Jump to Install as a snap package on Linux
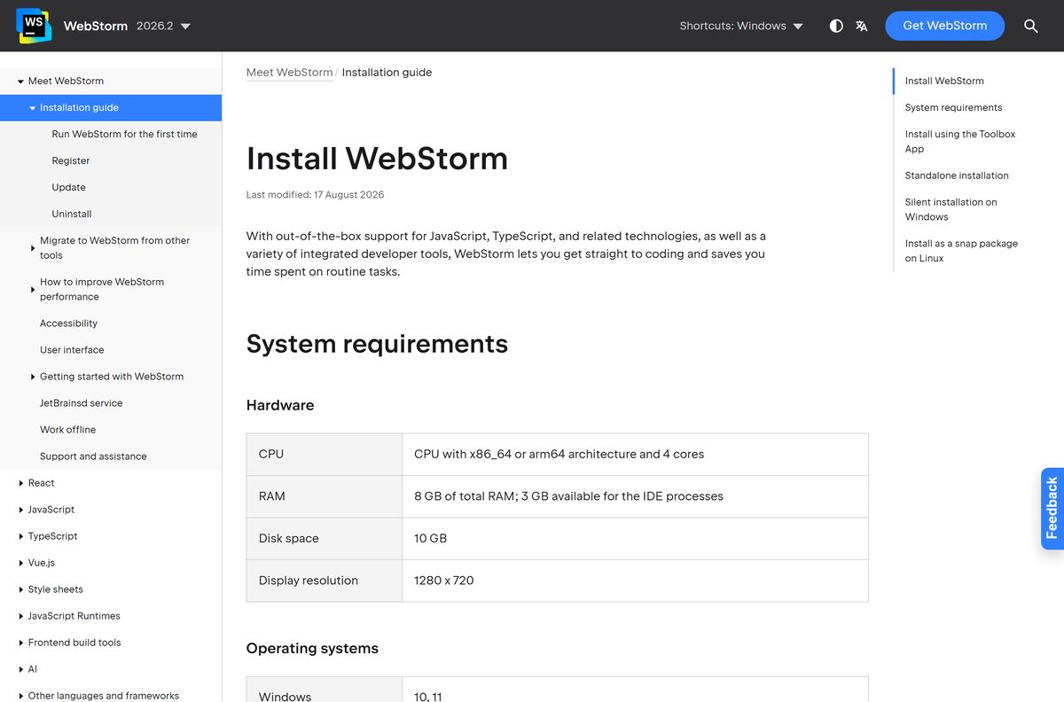Image resolution: width=1064 pixels, height=702 pixels. [961, 251]
